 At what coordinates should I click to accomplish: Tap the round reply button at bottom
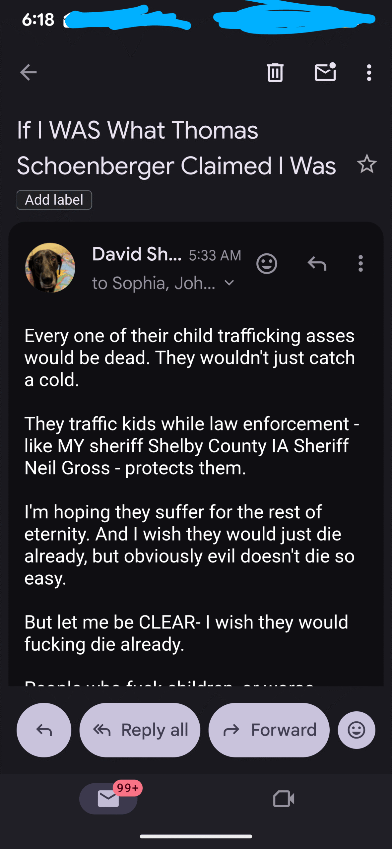44,730
